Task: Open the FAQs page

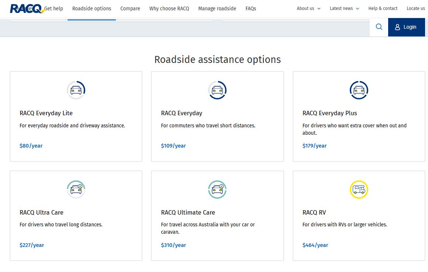Action: 251,8
